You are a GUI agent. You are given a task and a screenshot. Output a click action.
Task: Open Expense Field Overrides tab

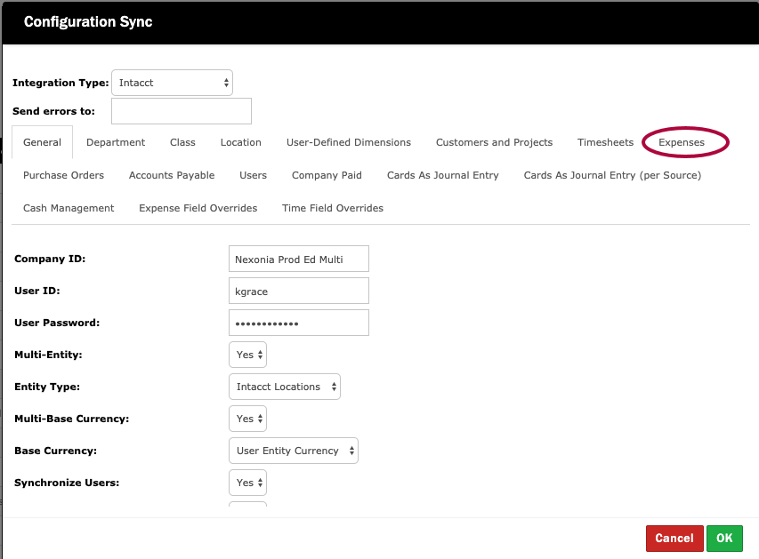tap(198, 208)
